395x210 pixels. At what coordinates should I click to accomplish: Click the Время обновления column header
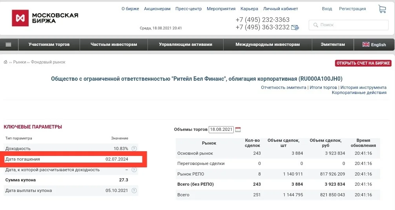click(x=363, y=143)
